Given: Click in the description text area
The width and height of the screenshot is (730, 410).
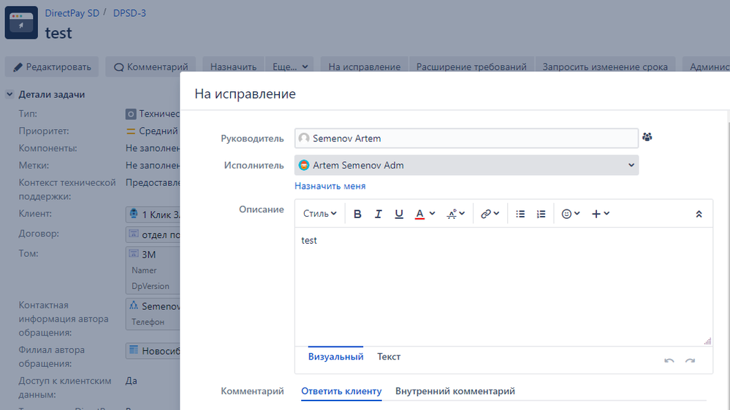Looking at the screenshot, I should coord(503,287).
